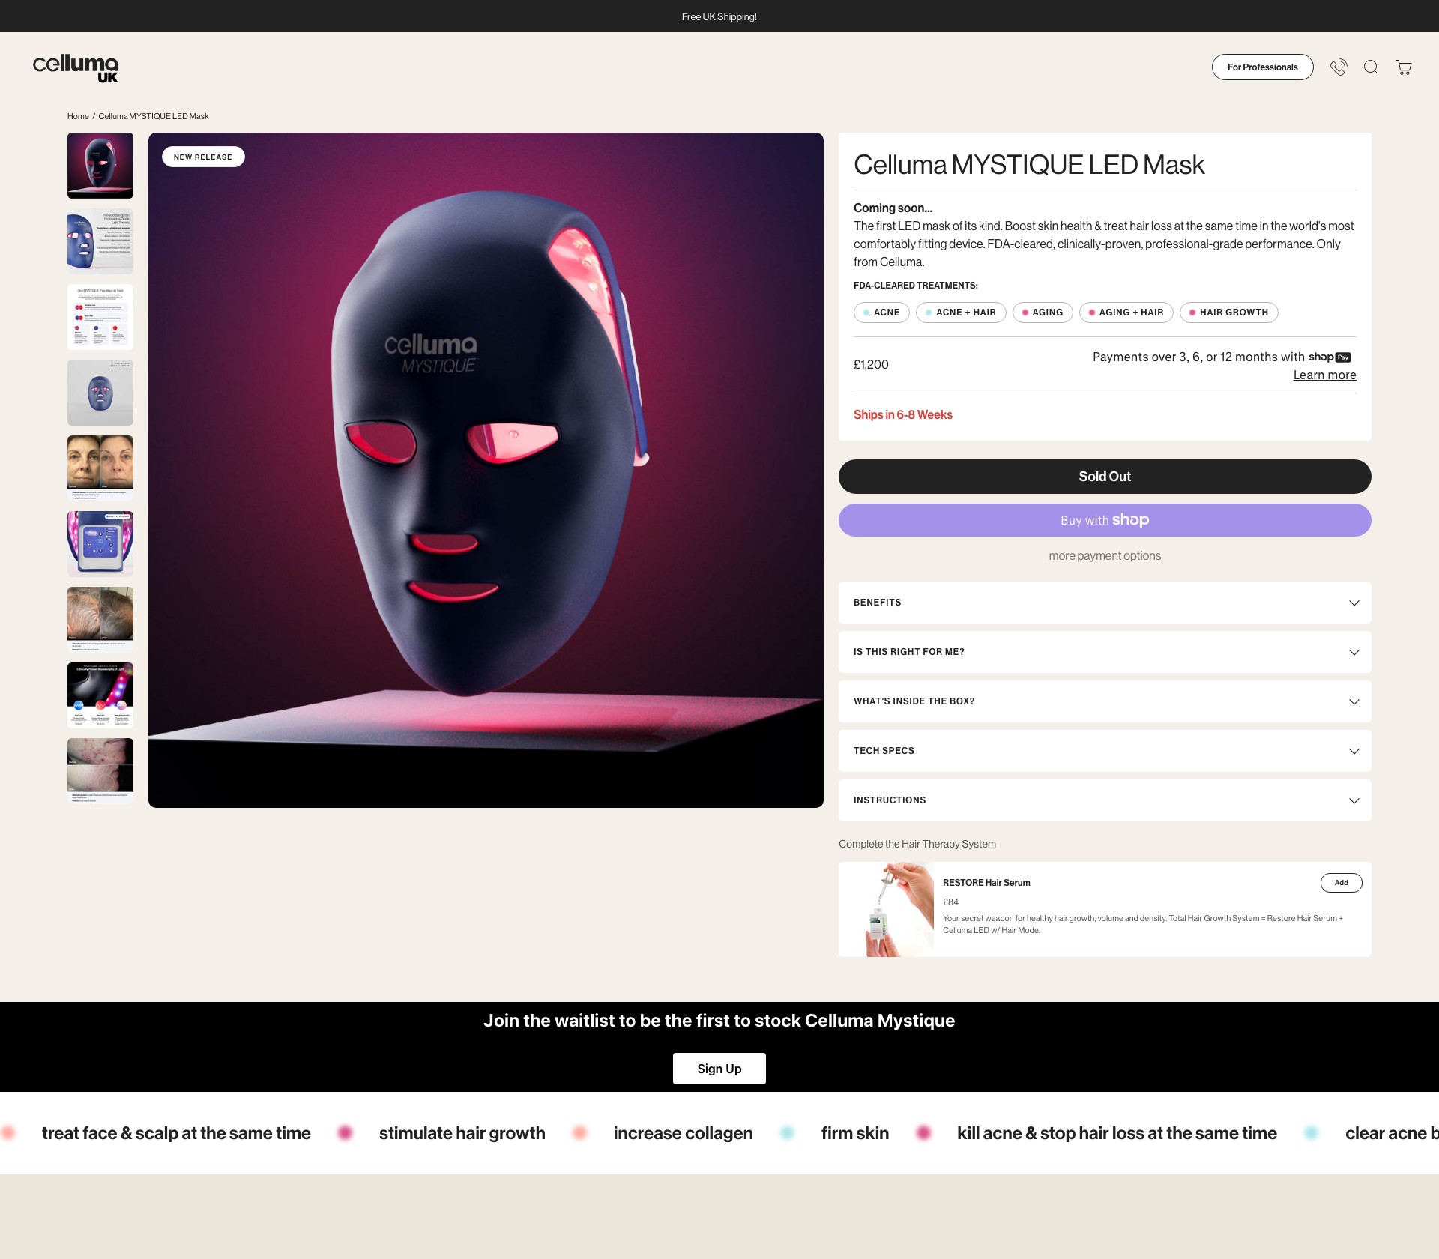Image resolution: width=1439 pixels, height=1259 pixels.
Task: Click 'kill acne & stop hair loss' marquee text
Action: click(1117, 1133)
